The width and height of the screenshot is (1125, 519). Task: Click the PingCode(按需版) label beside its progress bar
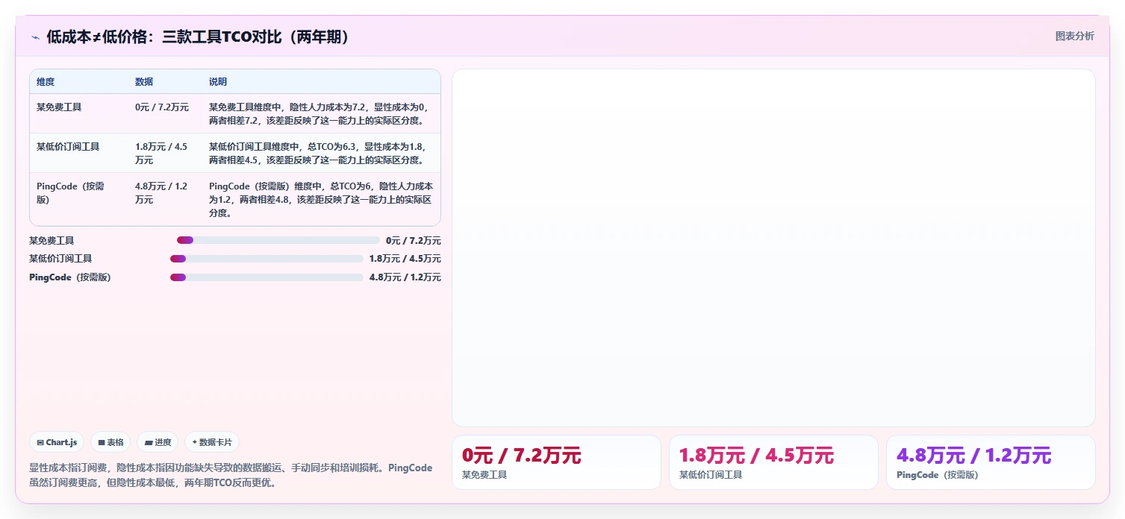click(x=70, y=277)
